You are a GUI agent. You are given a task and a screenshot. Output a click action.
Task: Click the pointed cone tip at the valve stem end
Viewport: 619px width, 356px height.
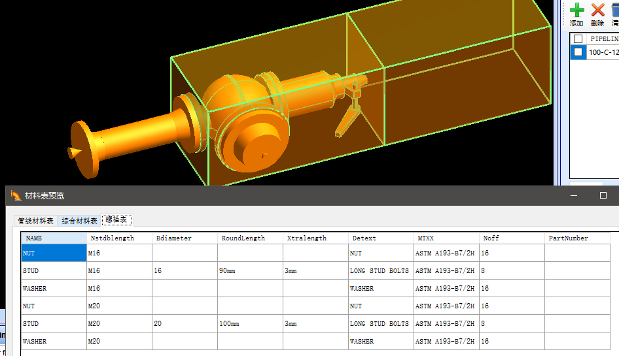tap(73, 153)
